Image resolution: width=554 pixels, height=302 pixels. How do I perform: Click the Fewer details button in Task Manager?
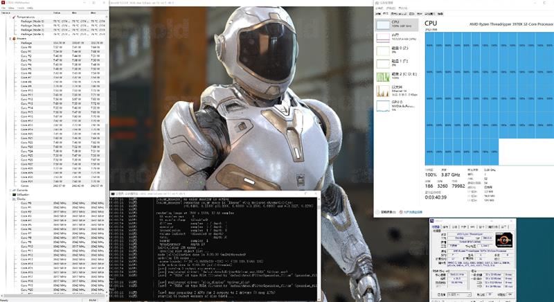pyautogui.click(x=386, y=212)
